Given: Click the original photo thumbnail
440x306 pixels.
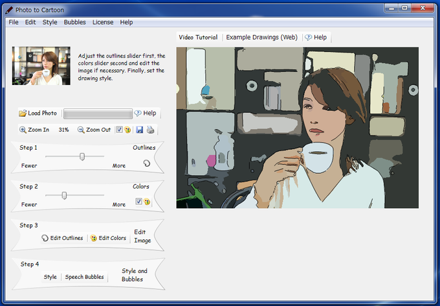Looking at the screenshot, I should point(41,66).
